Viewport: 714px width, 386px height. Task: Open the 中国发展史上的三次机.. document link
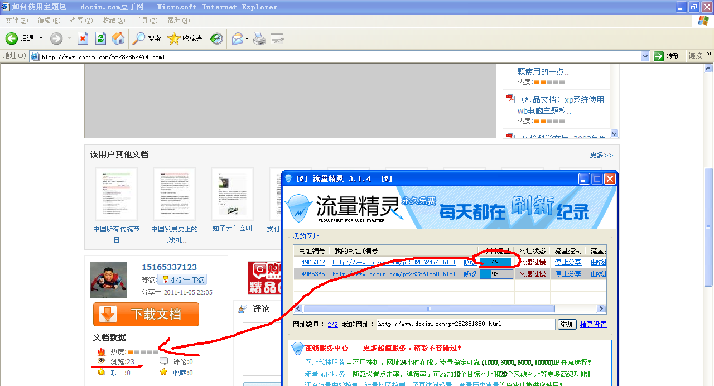pyautogui.click(x=175, y=234)
